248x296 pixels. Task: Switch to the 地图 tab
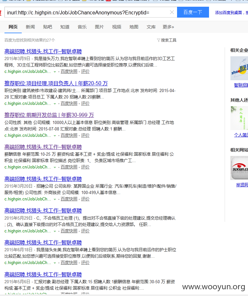click(134, 27)
